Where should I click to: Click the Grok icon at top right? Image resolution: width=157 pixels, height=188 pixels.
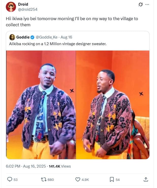140,5
